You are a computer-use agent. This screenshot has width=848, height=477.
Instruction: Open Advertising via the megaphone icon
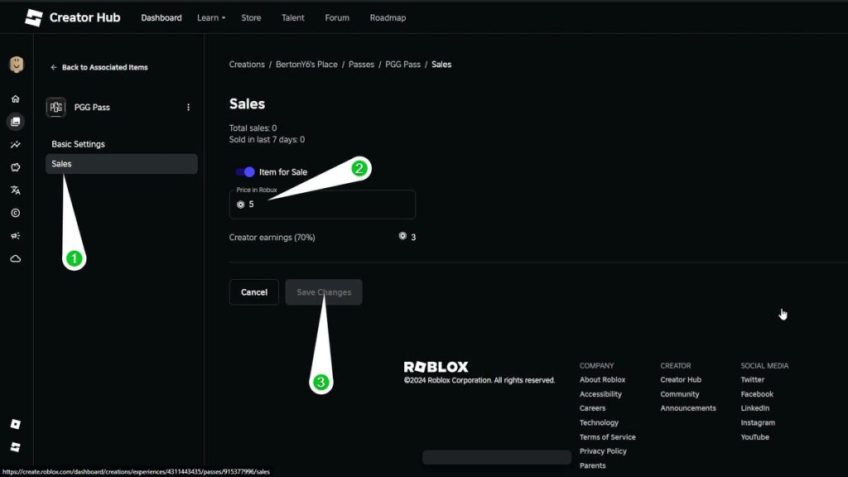coord(16,236)
